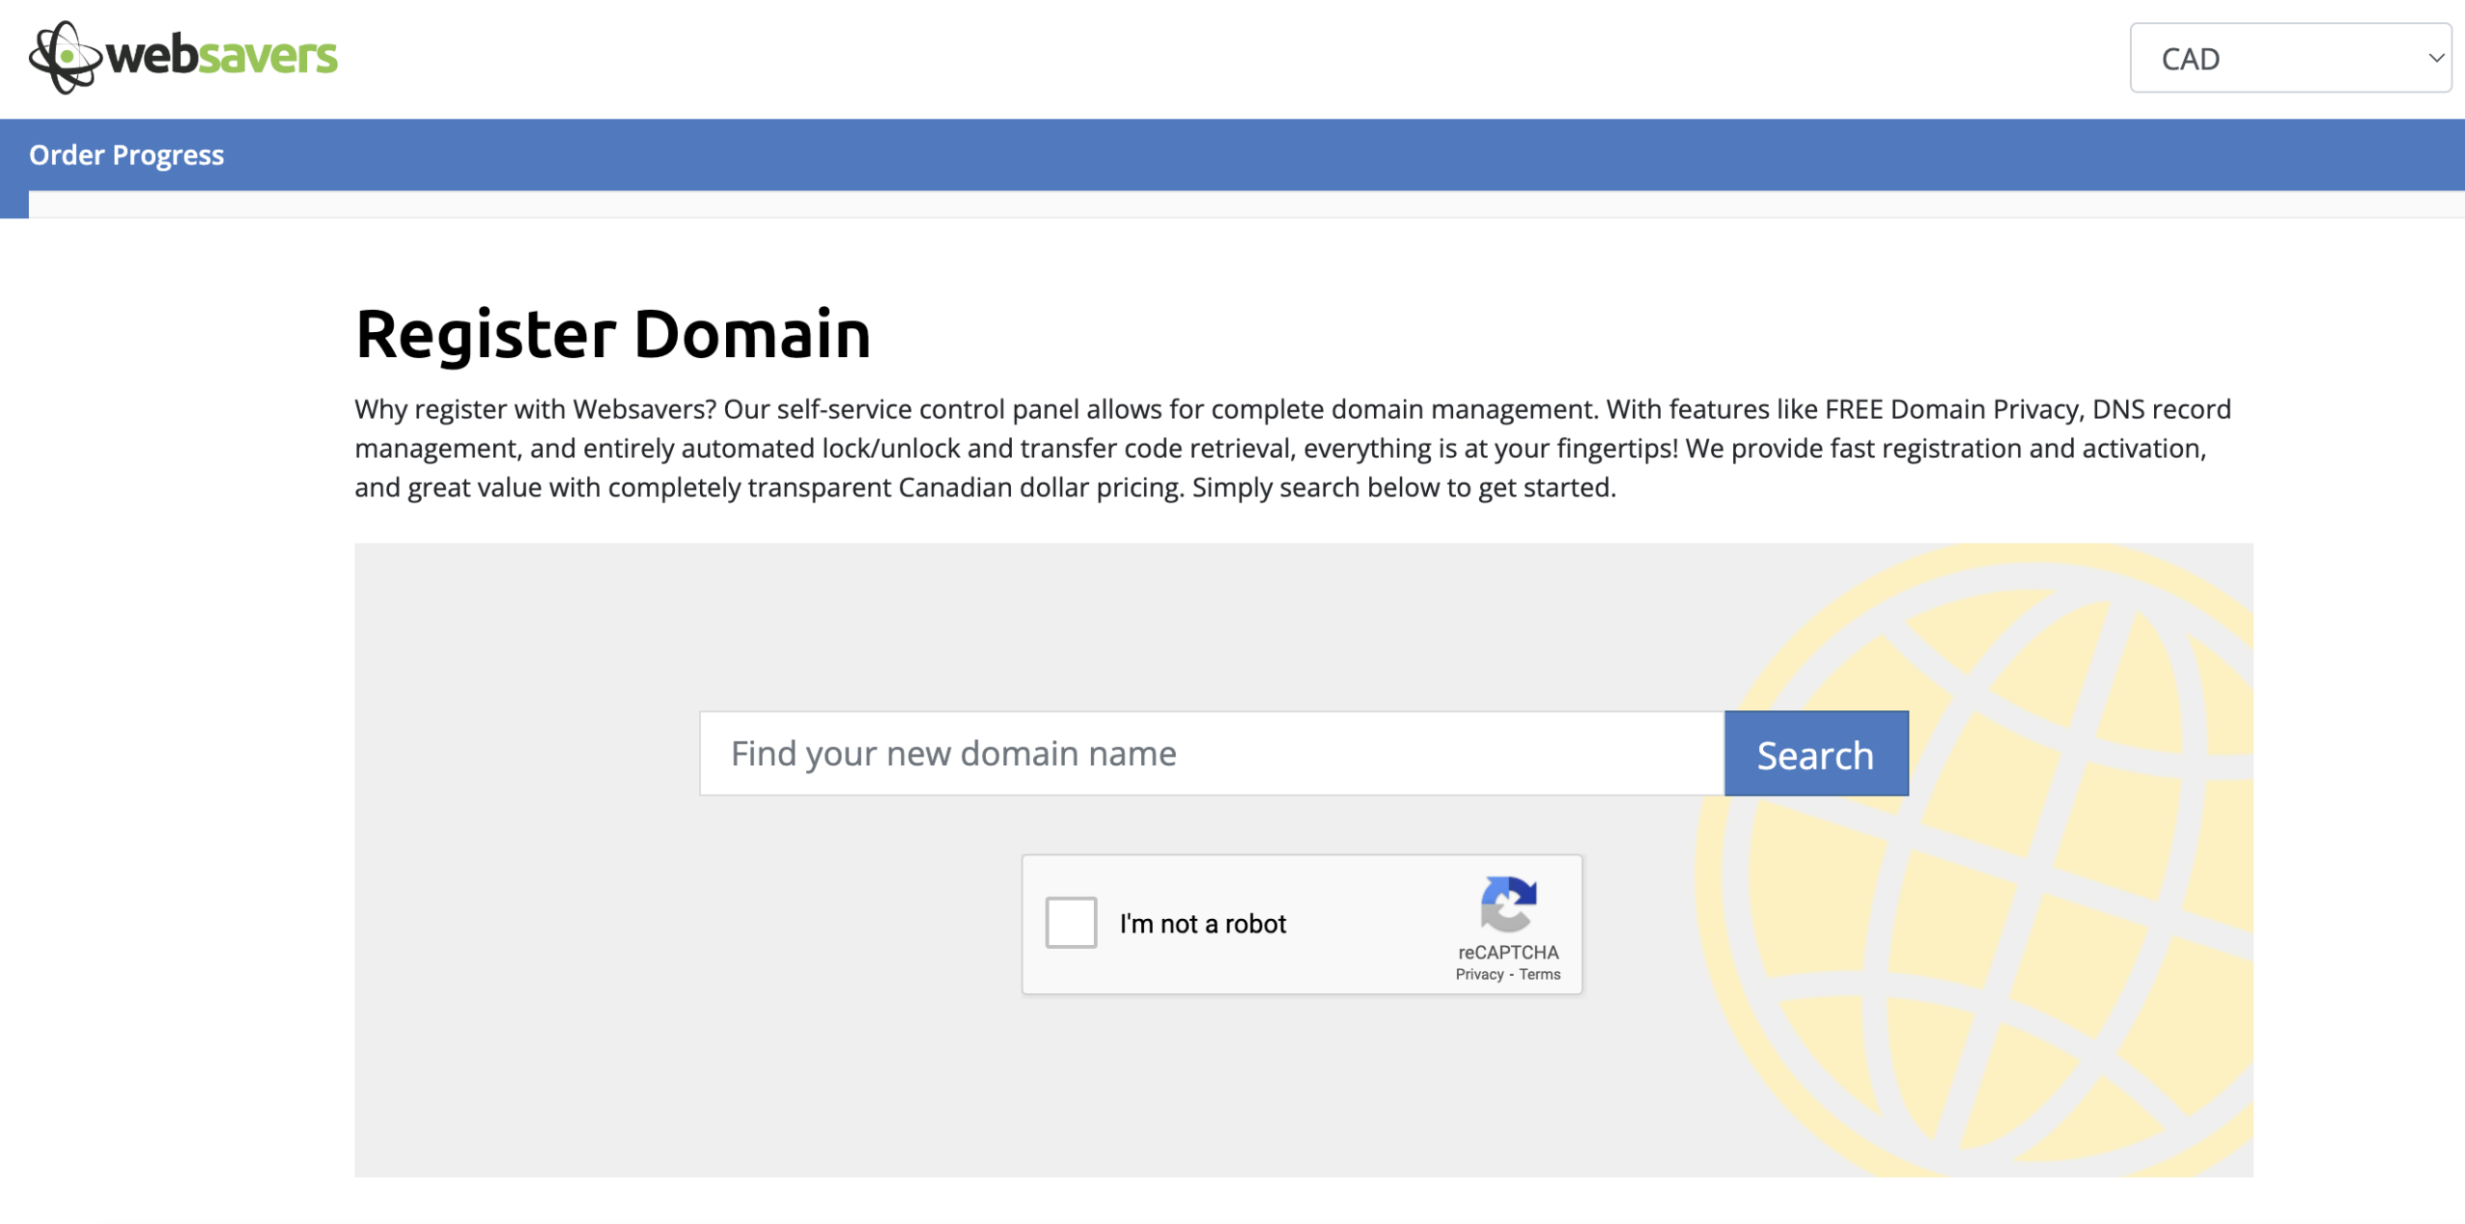This screenshot has height=1224, width=2465.
Task: Check the I'm not a robot checkbox
Action: tap(1071, 923)
